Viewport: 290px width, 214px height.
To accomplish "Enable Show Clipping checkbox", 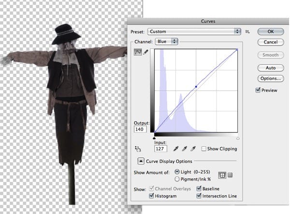I will pos(203,149).
